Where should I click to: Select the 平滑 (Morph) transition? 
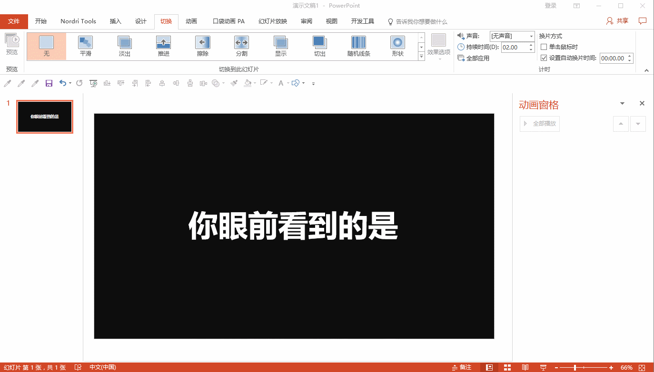point(86,46)
